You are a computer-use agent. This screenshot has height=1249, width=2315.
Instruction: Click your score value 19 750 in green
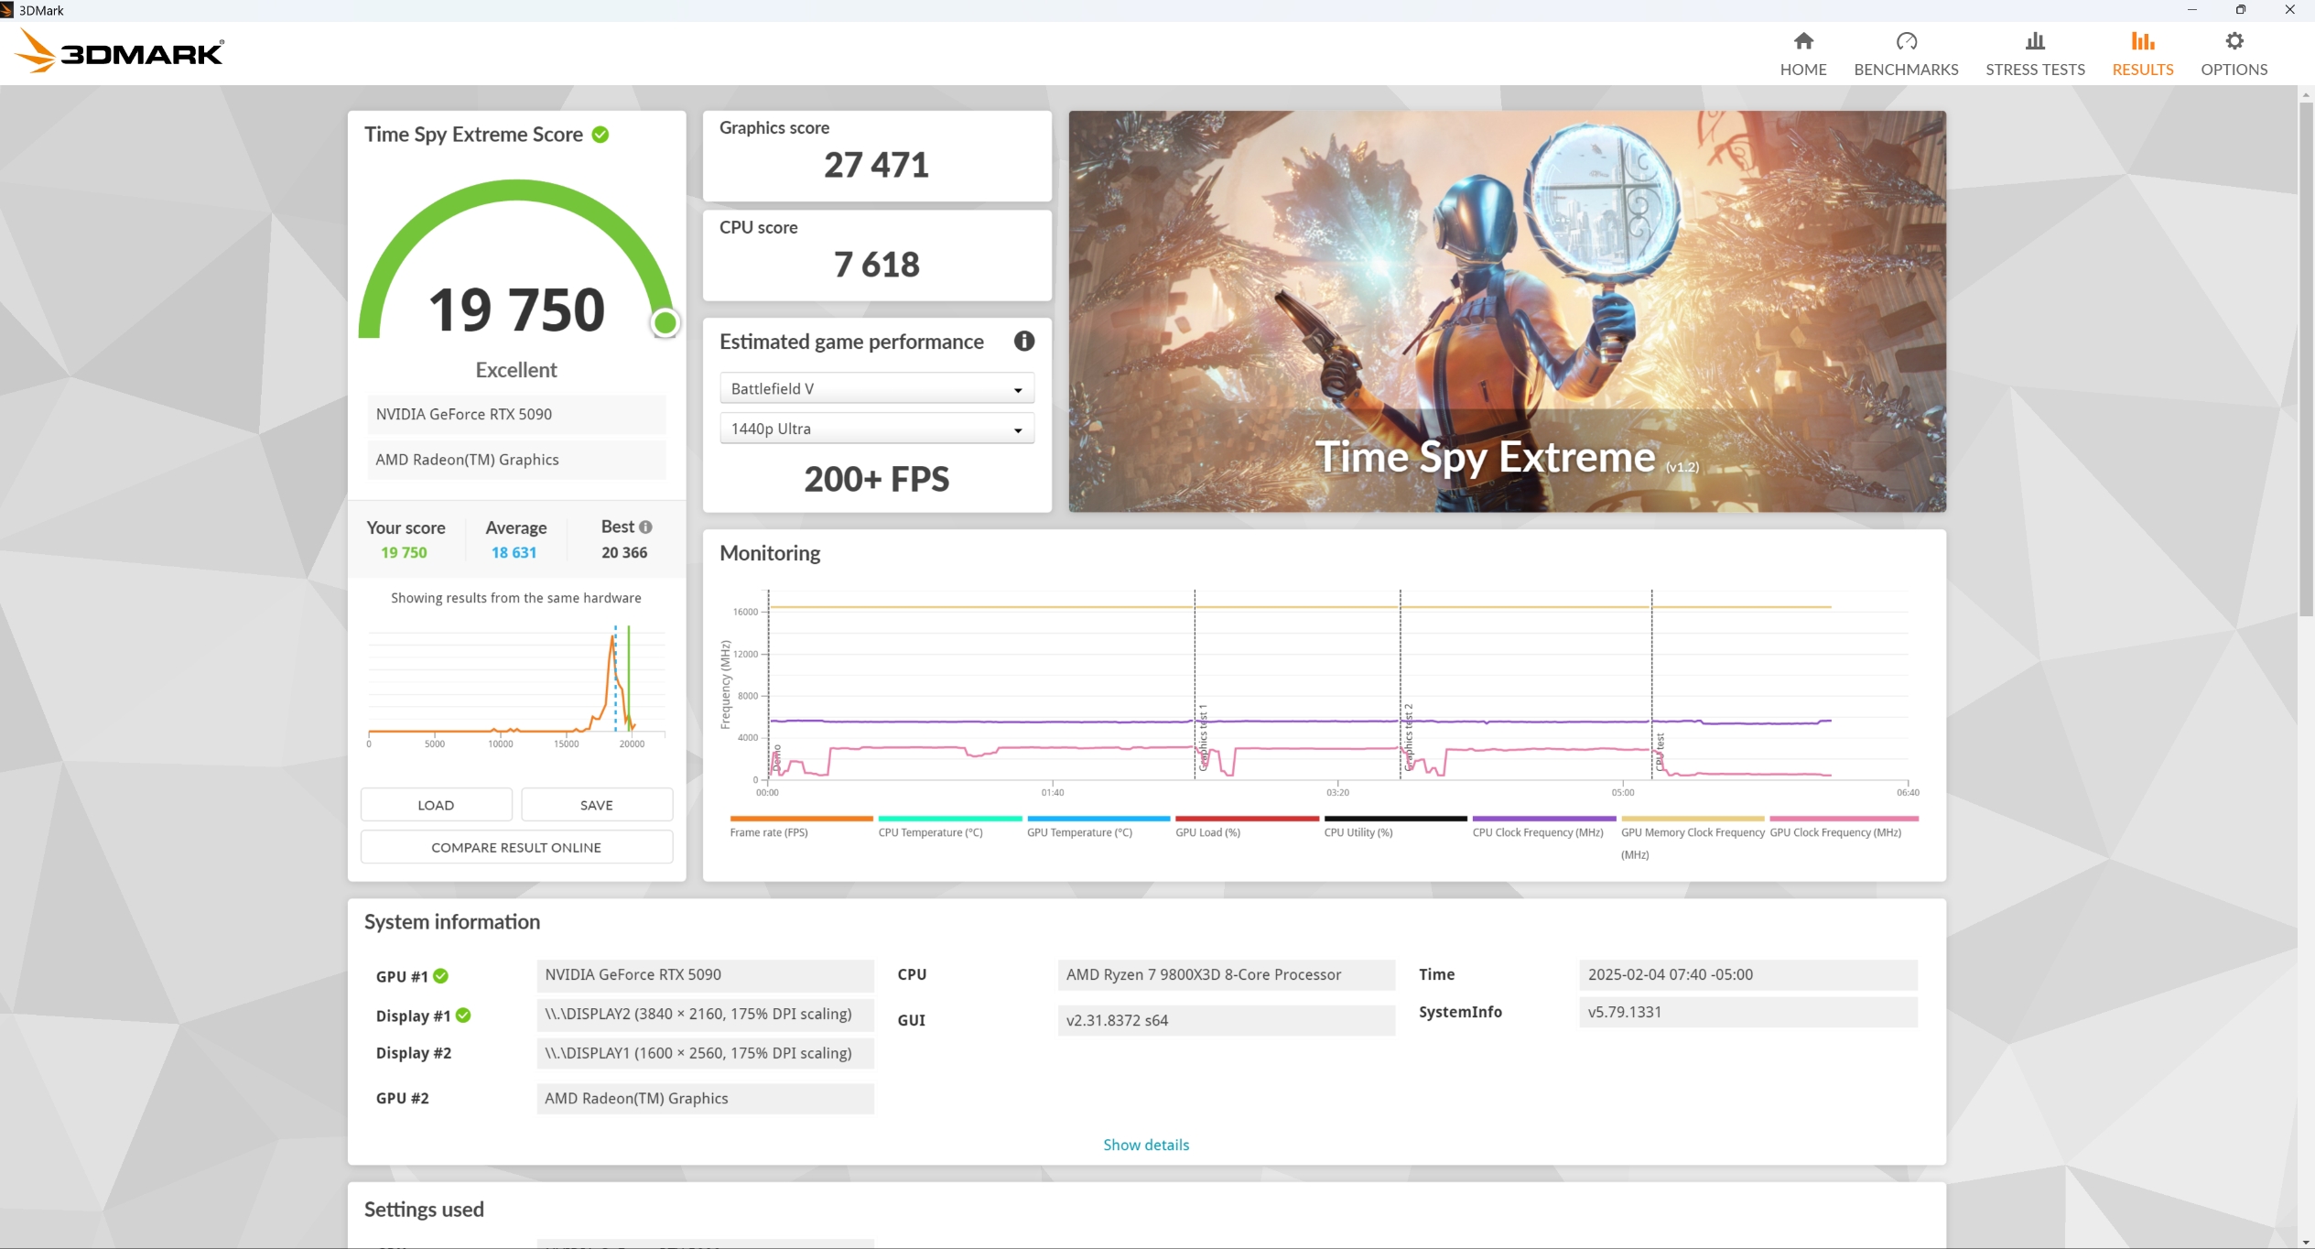point(404,552)
